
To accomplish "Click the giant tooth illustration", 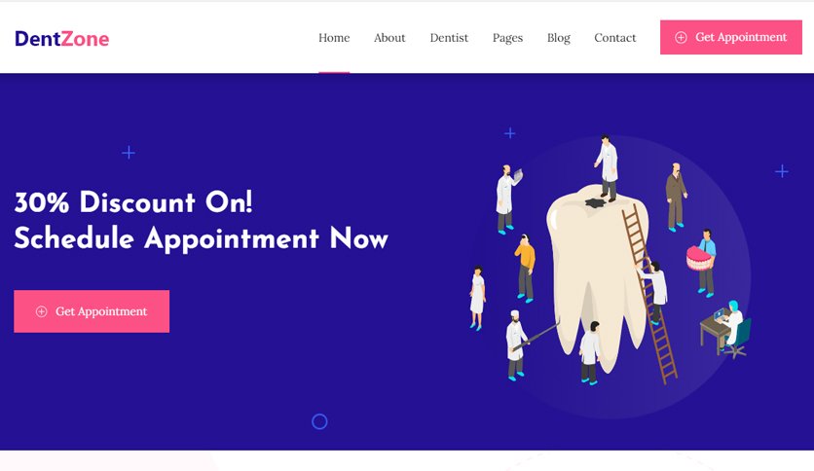I will point(597,277).
